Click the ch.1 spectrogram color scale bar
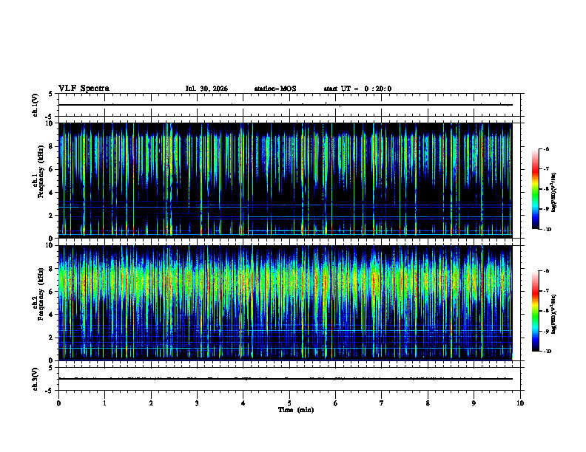This screenshot has width=586, height=452. point(535,189)
